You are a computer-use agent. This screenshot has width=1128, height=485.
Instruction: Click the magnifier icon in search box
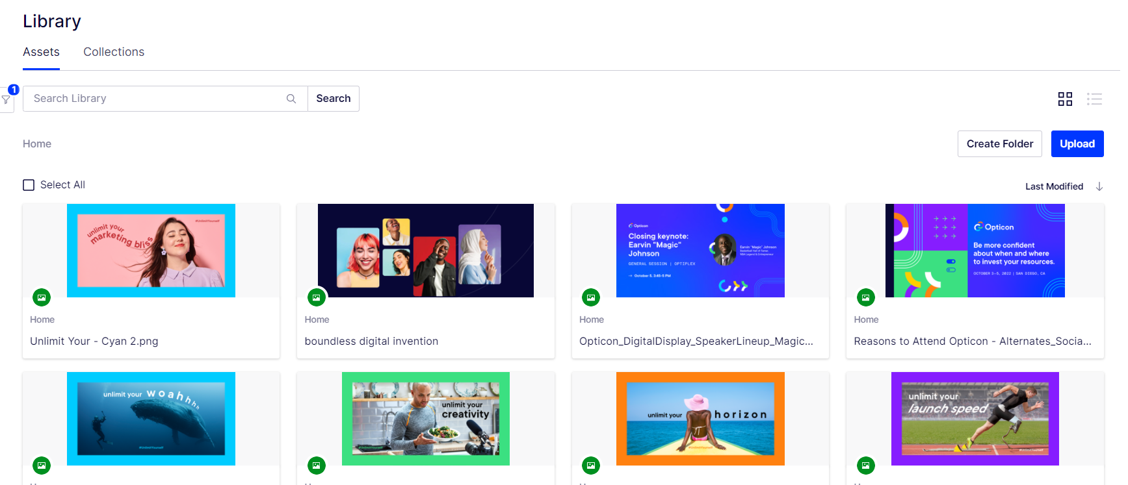point(291,99)
